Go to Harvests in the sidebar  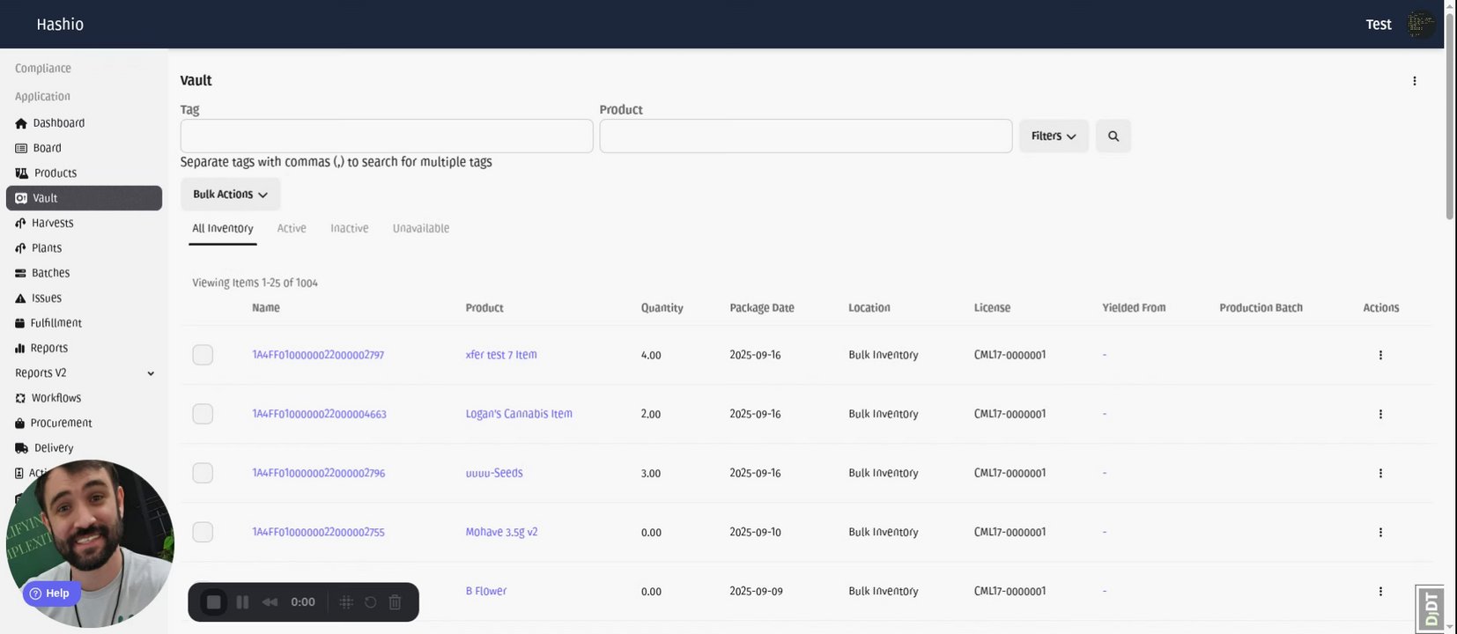click(x=53, y=224)
